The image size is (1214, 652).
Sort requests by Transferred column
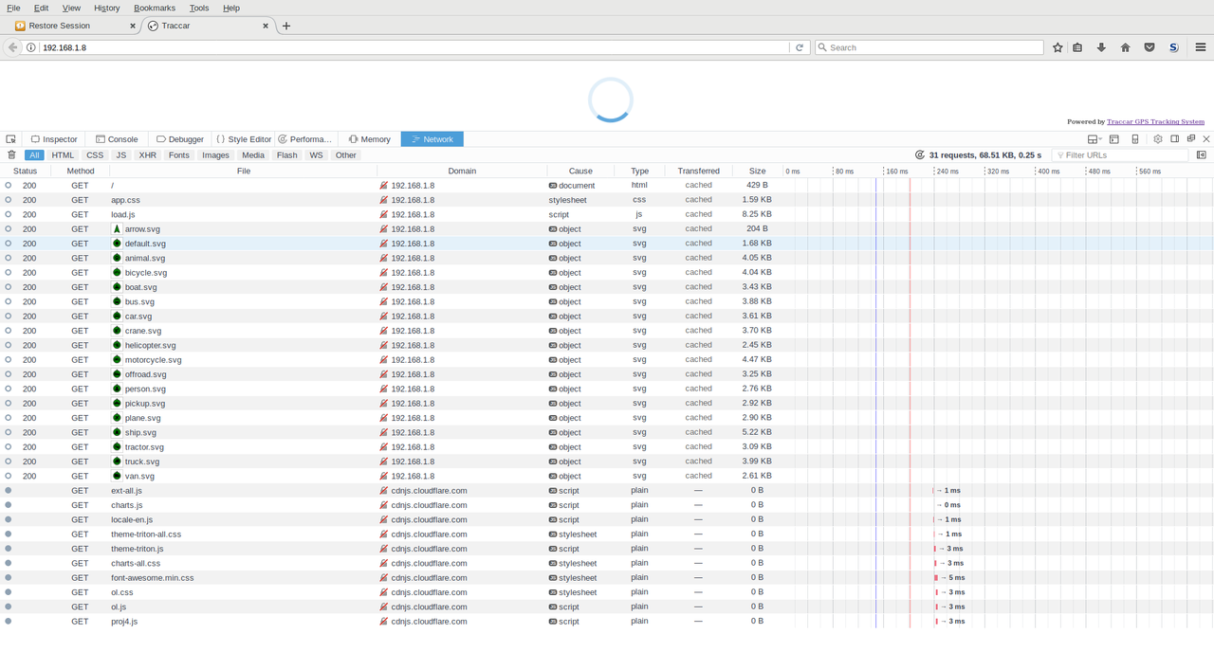pos(699,172)
